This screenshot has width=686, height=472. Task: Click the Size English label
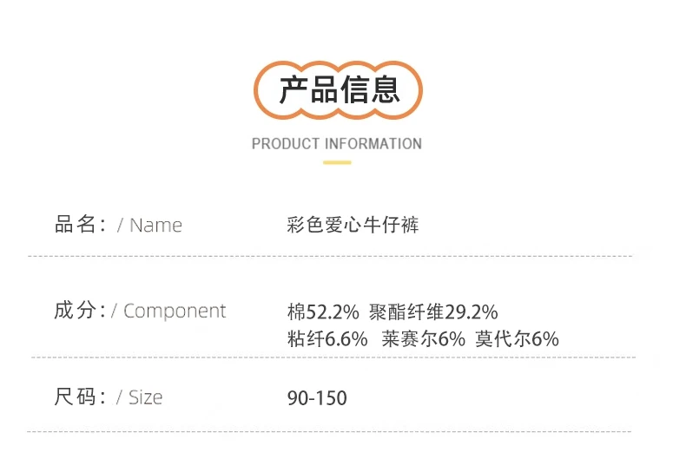point(145,397)
